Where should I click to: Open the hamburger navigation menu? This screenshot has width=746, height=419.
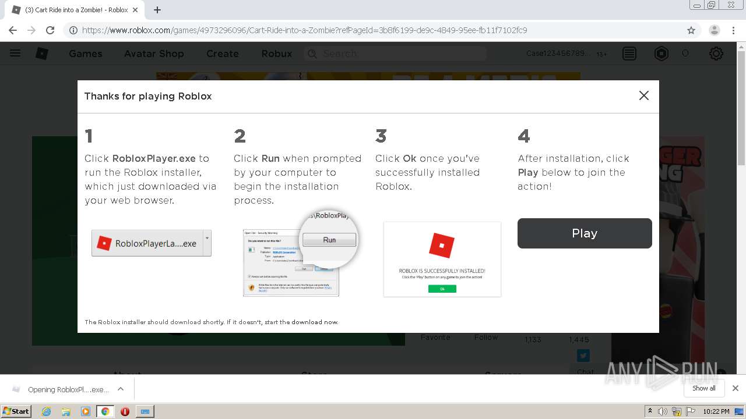click(x=15, y=54)
